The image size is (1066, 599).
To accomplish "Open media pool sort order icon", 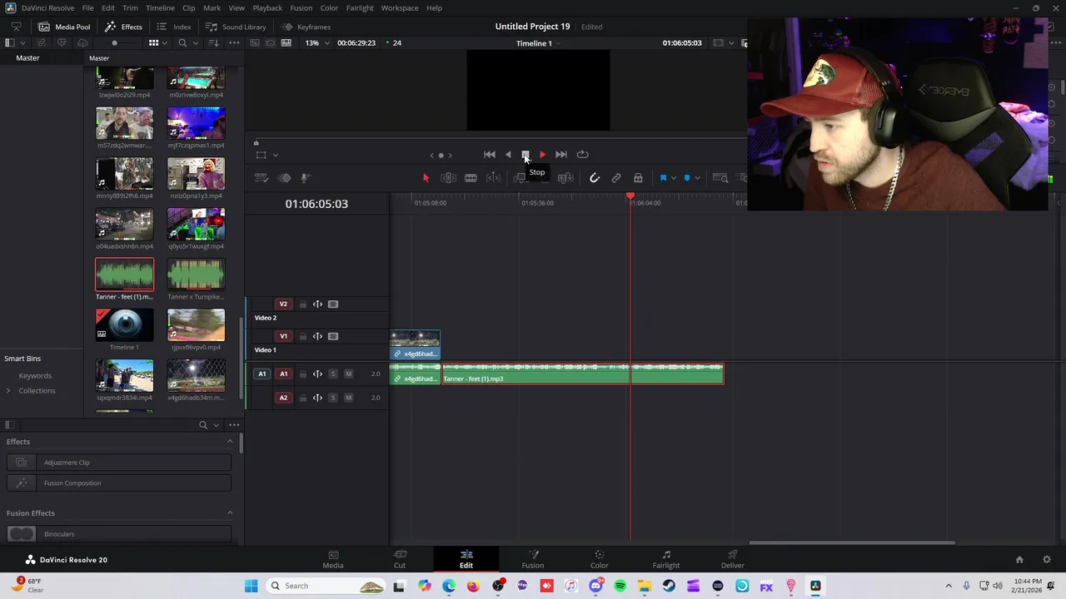I will [x=213, y=43].
